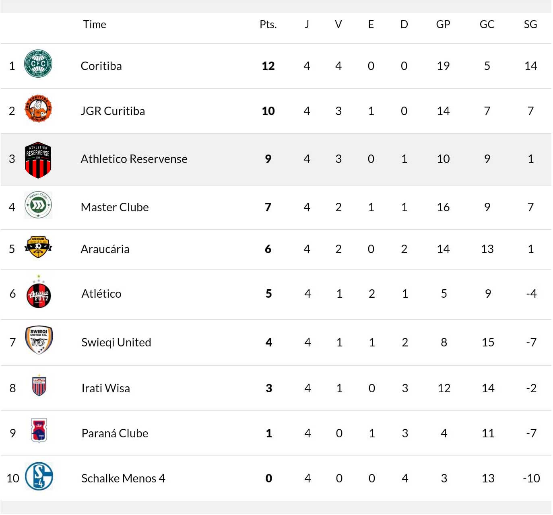Viewport: 553px width, 515px height.
Task: Click the Swieqi United team name
Action: point(116,342)
